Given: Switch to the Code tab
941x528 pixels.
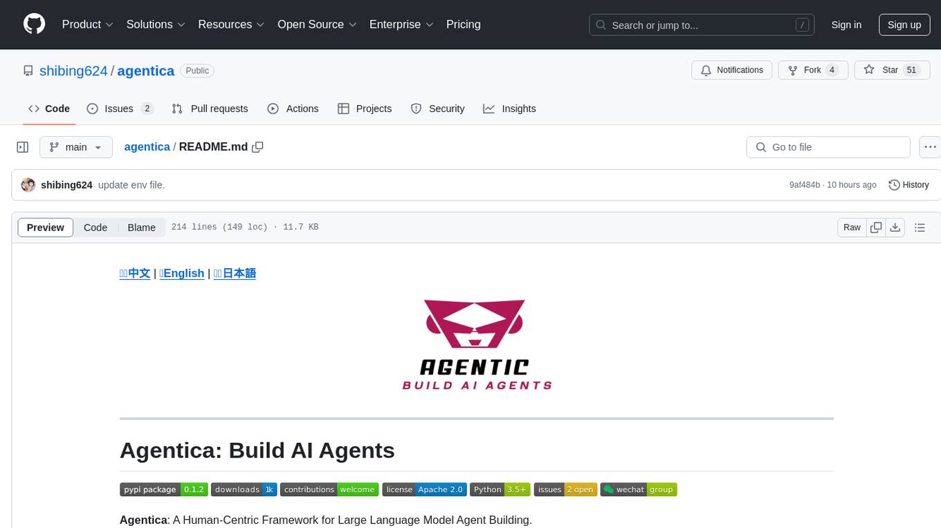Looking at the screenshot, I should (x=49, y=109).
